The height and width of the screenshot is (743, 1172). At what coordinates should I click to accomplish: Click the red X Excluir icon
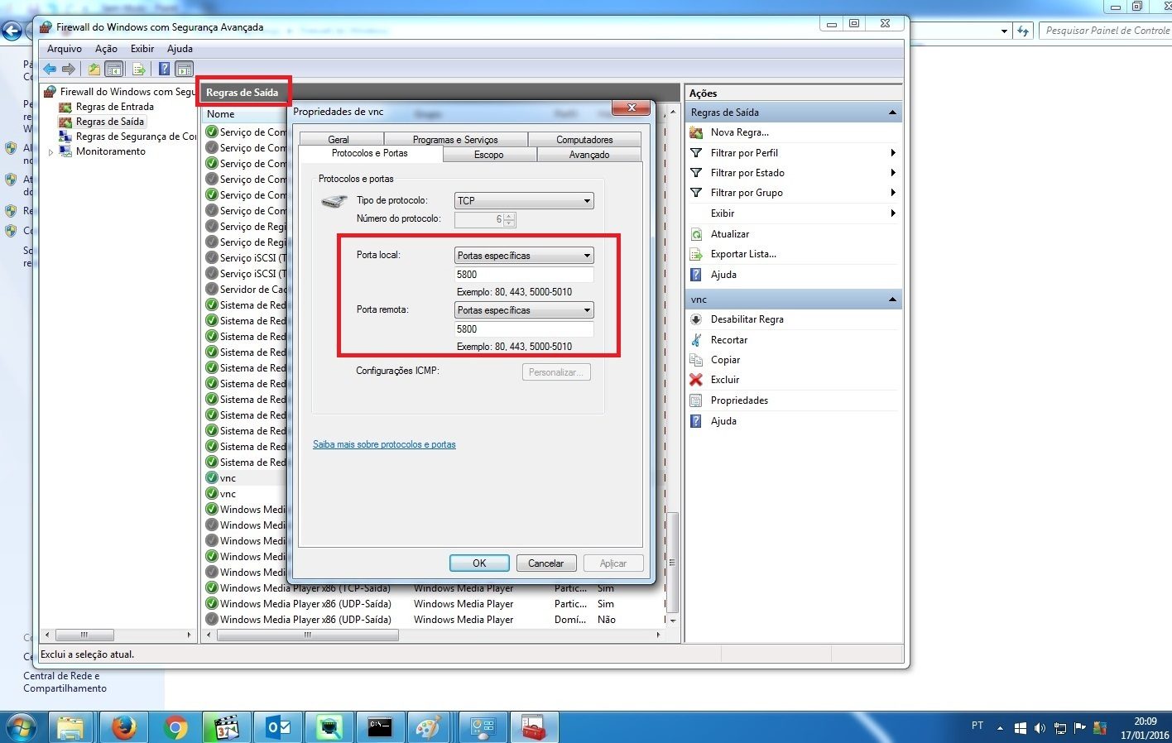pos(696,380)
